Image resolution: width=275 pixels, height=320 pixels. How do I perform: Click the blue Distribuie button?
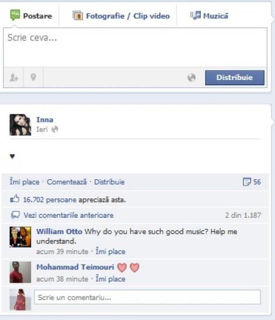(235, 78)
